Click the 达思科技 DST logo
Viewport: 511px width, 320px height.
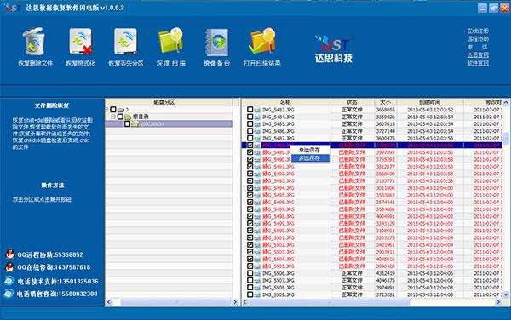334,49
